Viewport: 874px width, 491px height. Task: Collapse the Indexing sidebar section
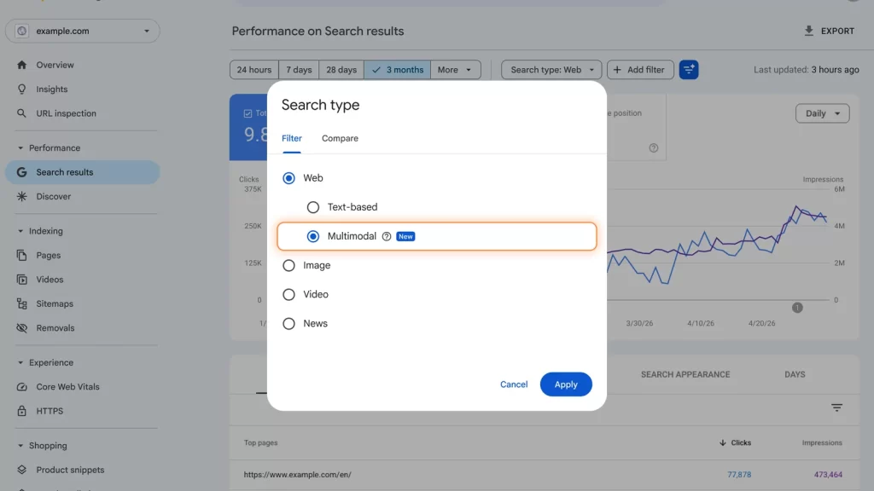[20, 231]
